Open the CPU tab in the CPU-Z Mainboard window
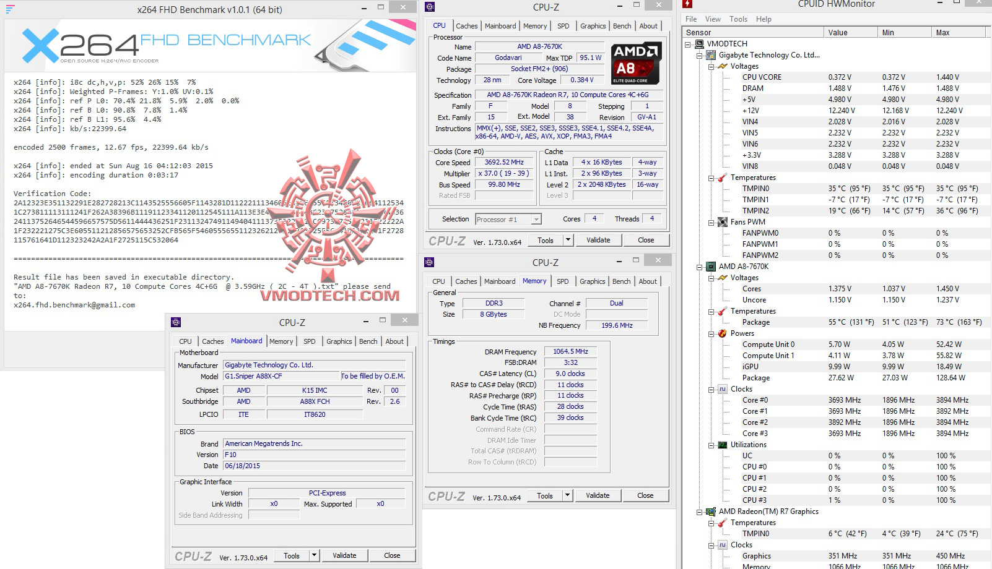 tap(185, 341)
